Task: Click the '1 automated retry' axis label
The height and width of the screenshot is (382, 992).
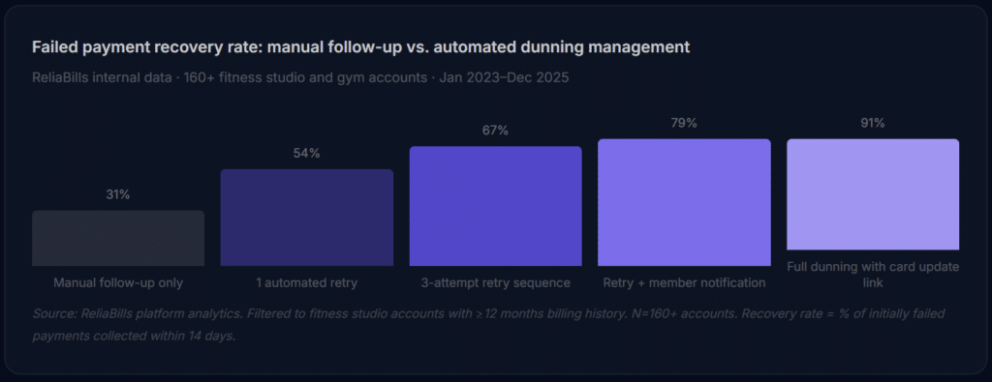Action: pyautogui.click(x=307, y=282)
